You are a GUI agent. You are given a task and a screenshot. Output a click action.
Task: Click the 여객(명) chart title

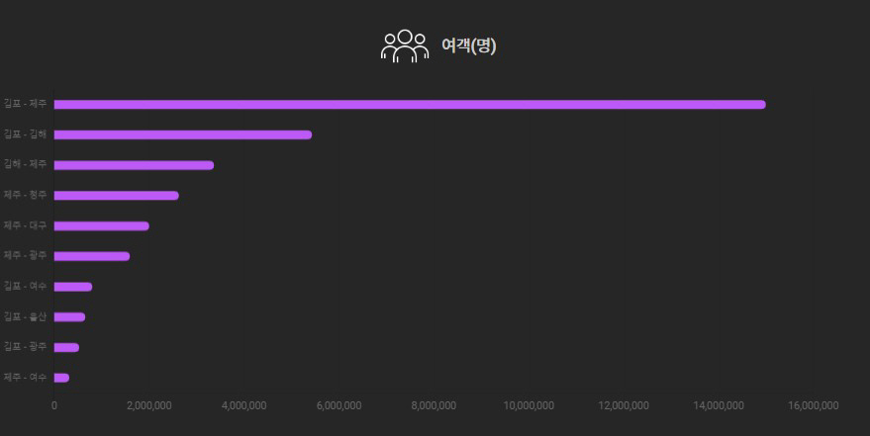[469, 46]
